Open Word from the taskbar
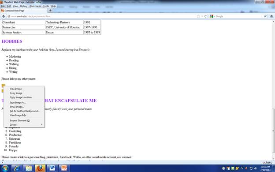275x172 pixels. (52, 168)
